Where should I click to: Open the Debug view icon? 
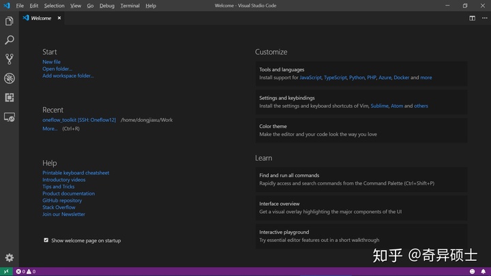click(10, 78)
